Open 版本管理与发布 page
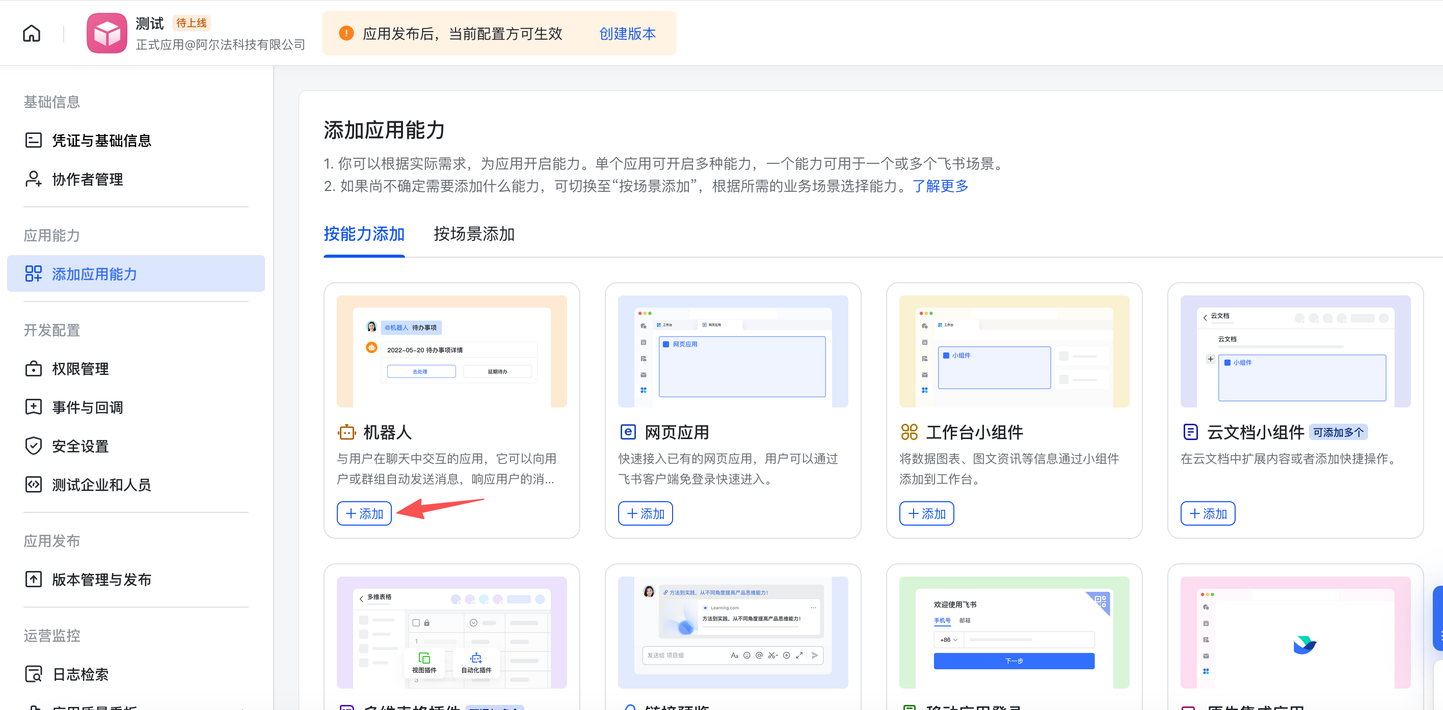Viewport: 1443px width, 710px height. (x=101, y=580)
